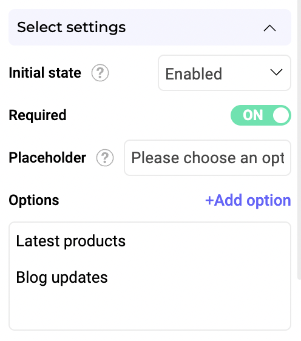Viewport: 301px width, 341px height.
Task: Click empty space below Blog updates option
Action: click(x=150, y=309)
